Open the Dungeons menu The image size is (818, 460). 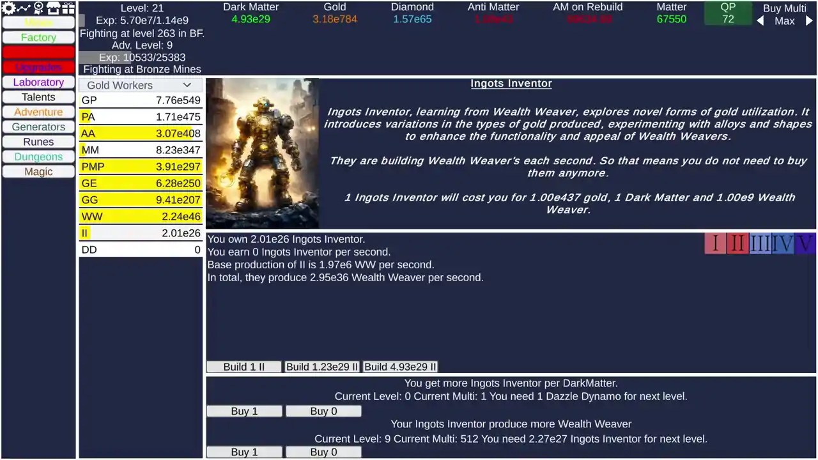(38, 157)
